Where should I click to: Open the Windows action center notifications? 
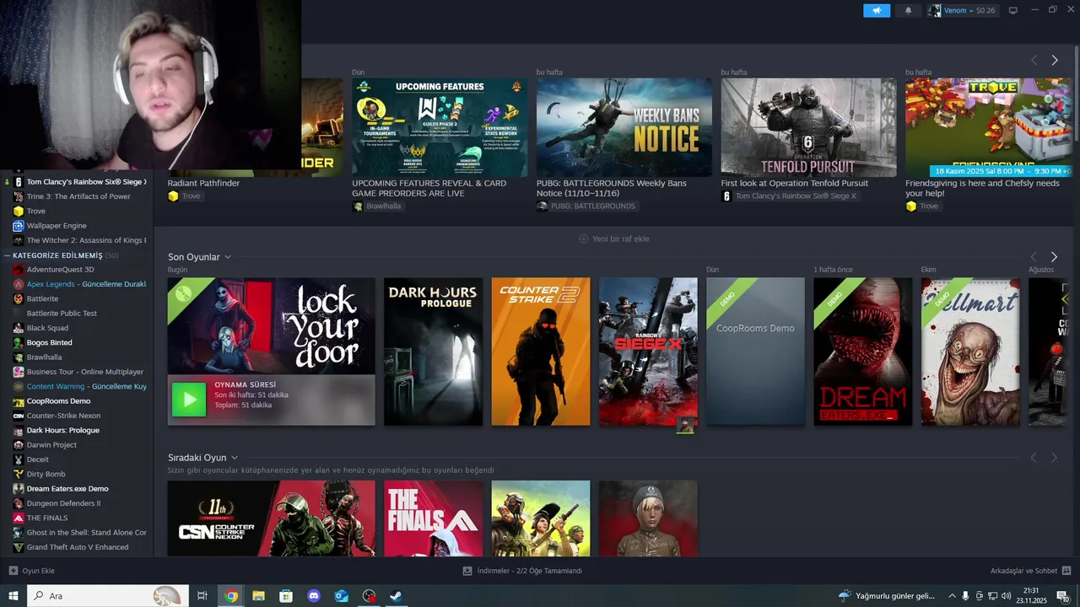1063,596
